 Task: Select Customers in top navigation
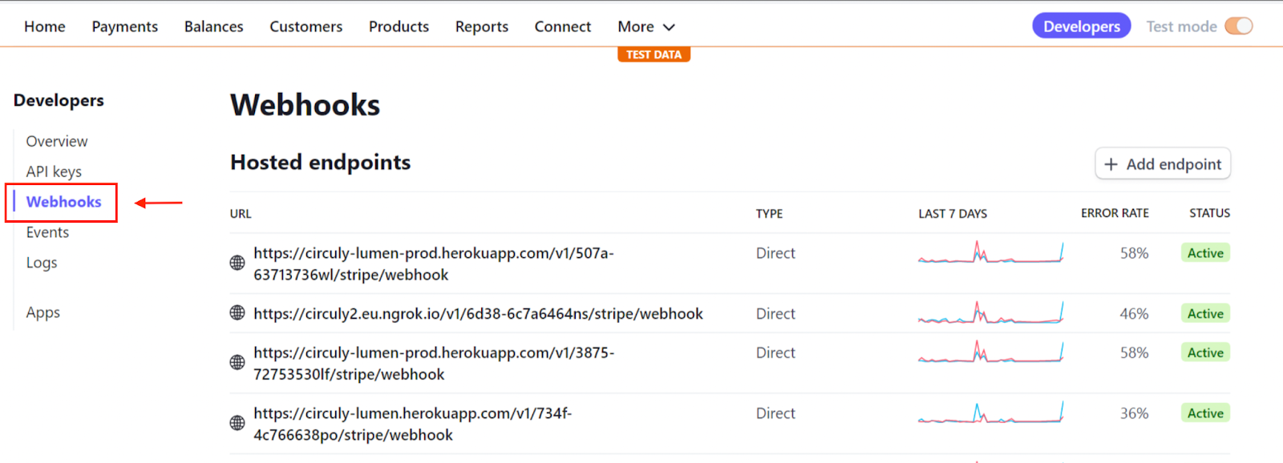pyautogui.click(x=306, y=26)
